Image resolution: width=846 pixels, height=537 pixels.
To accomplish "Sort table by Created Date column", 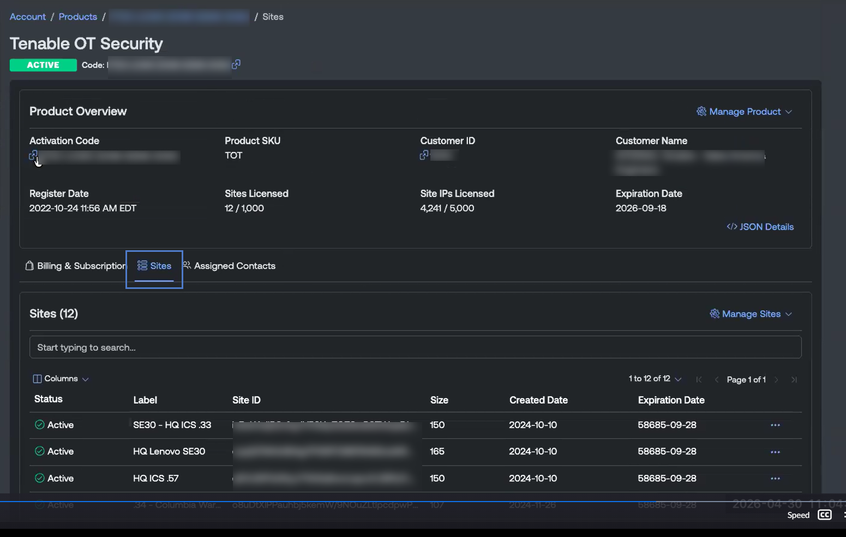I will [538, 400].
